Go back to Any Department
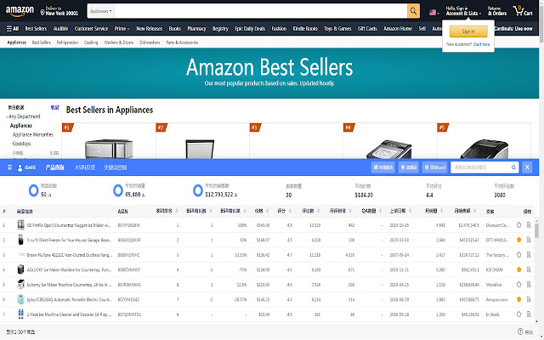Screen dimensions: 544x340 pyautogui.click(x=23, y=116)
